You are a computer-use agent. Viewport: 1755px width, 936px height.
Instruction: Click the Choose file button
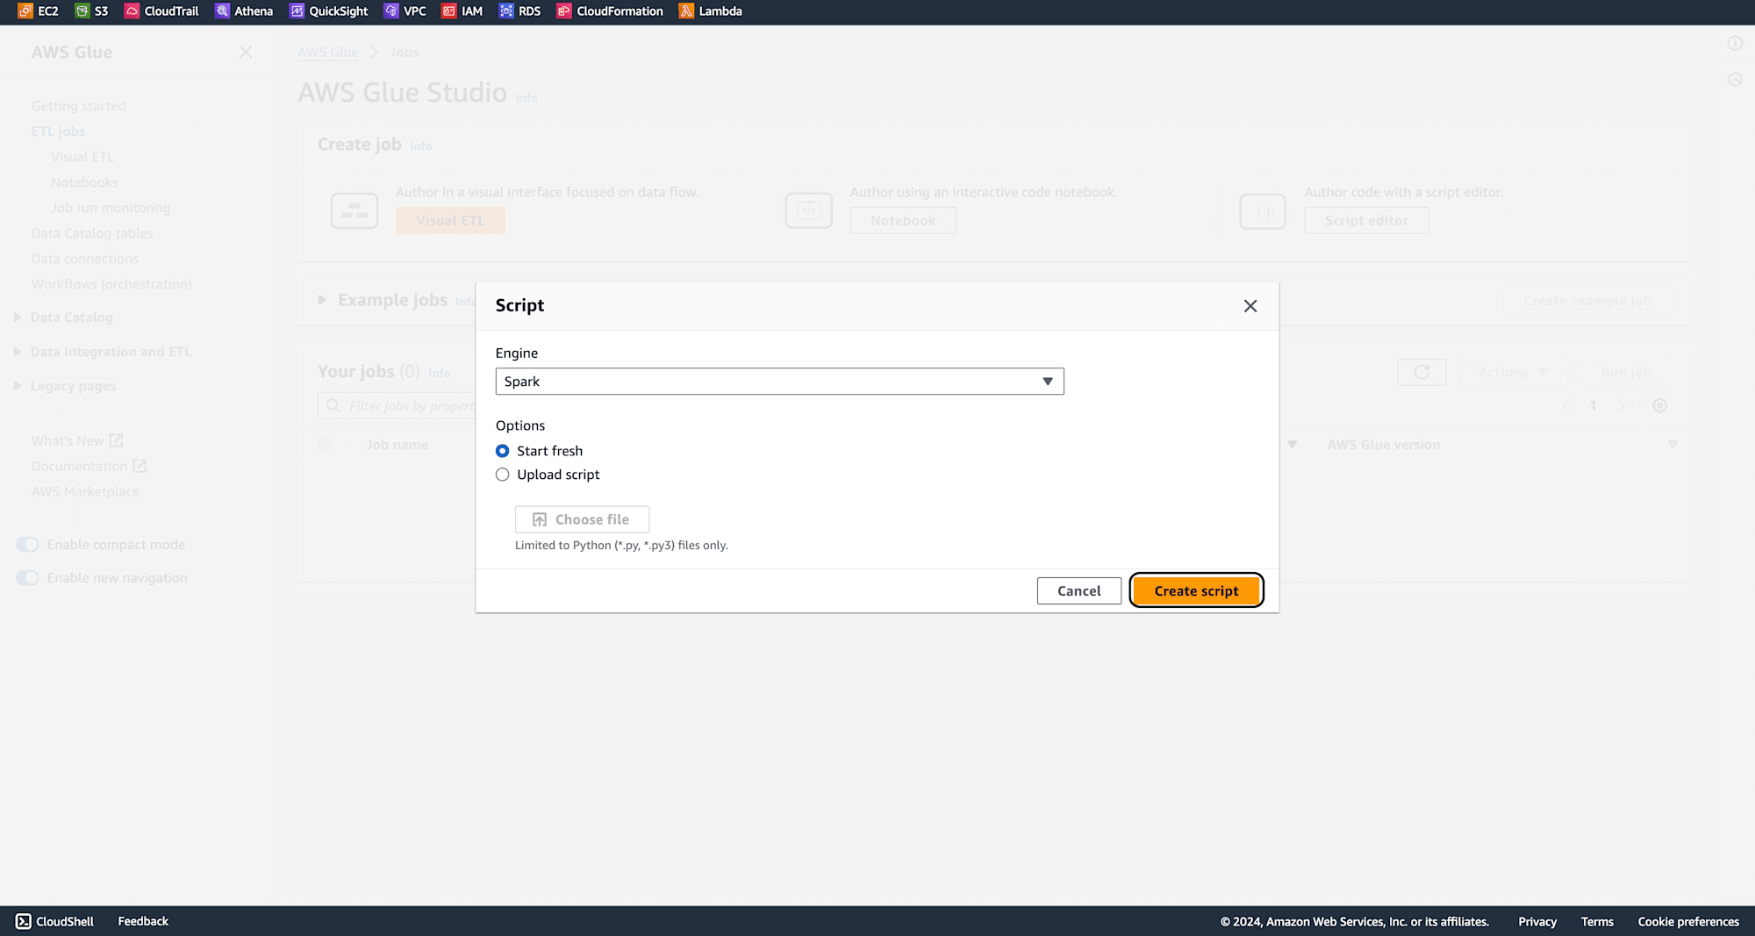[582, 520]
